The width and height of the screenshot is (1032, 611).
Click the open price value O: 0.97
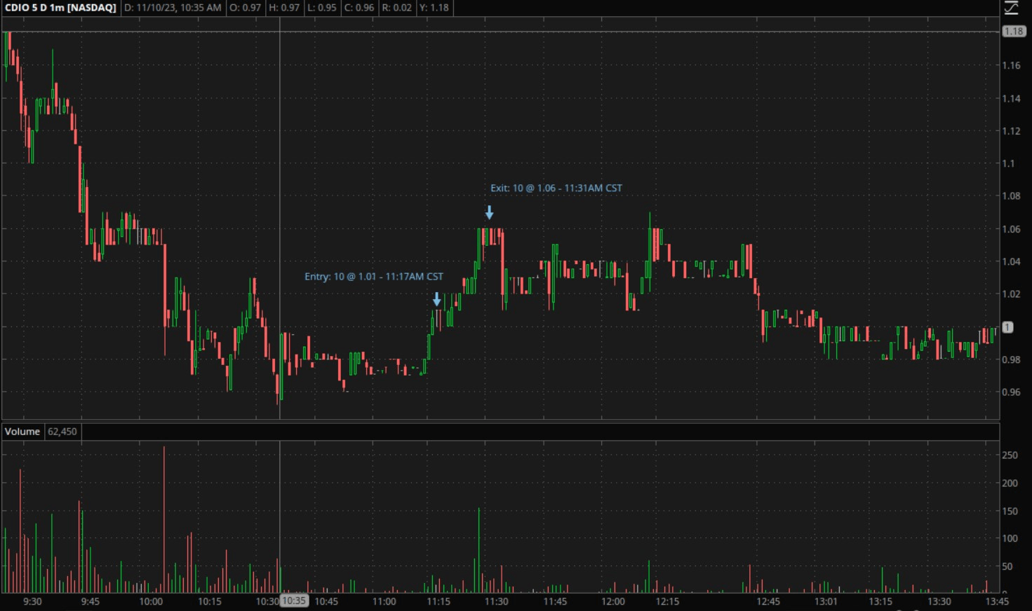[x=246, y=8]
